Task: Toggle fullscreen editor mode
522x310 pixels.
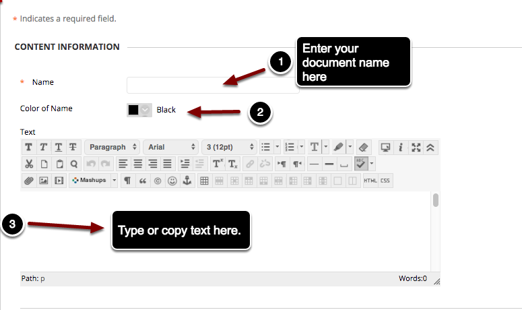Action: [x=416, y=147]
